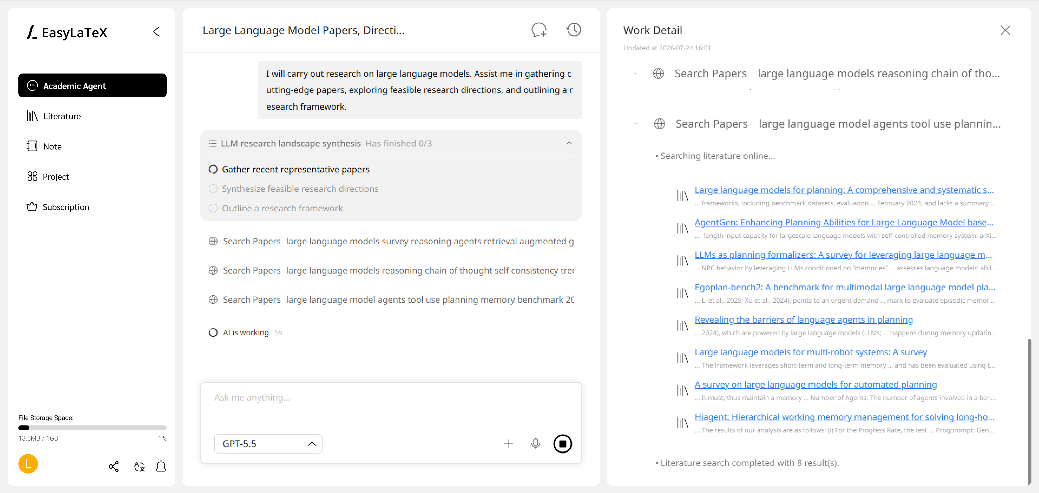Activate the microphone voice input

(x=535, y=444)
